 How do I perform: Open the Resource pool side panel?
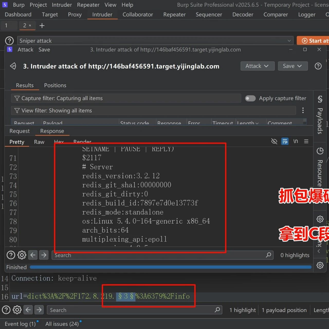click(320, 167)
